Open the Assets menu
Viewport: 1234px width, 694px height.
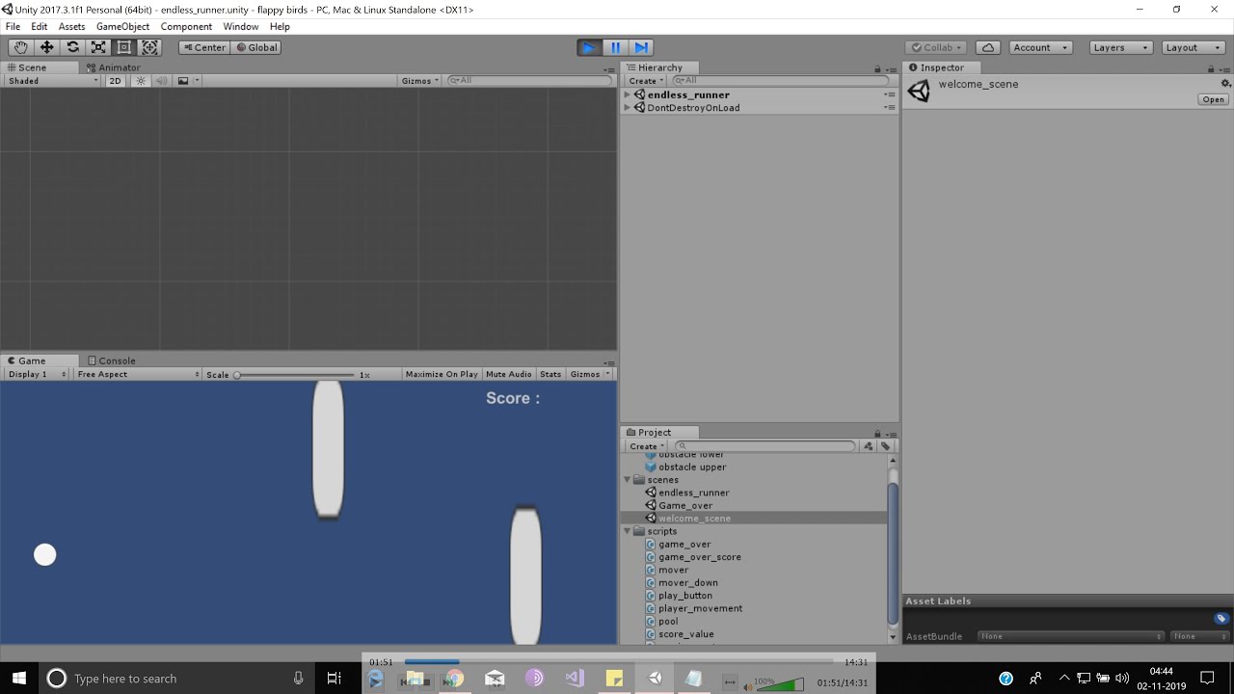[x=71, y=26]
